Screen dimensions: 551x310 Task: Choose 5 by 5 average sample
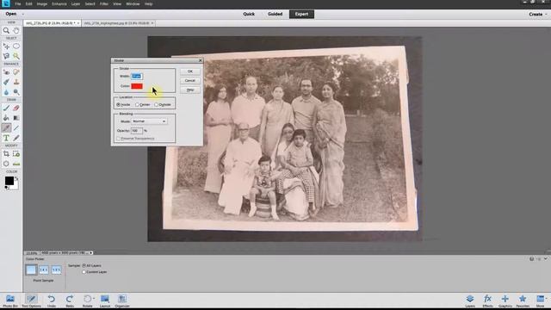pyautogui.click(x=56, y=270)
